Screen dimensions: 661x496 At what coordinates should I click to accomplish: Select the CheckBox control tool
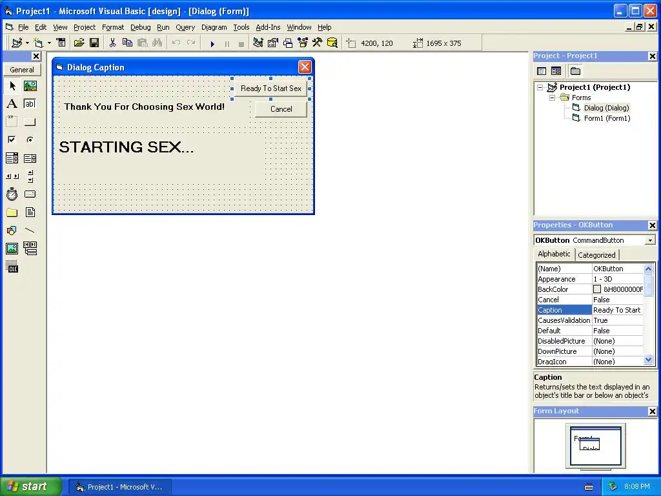pyautogui.click(x=12, y=139)
